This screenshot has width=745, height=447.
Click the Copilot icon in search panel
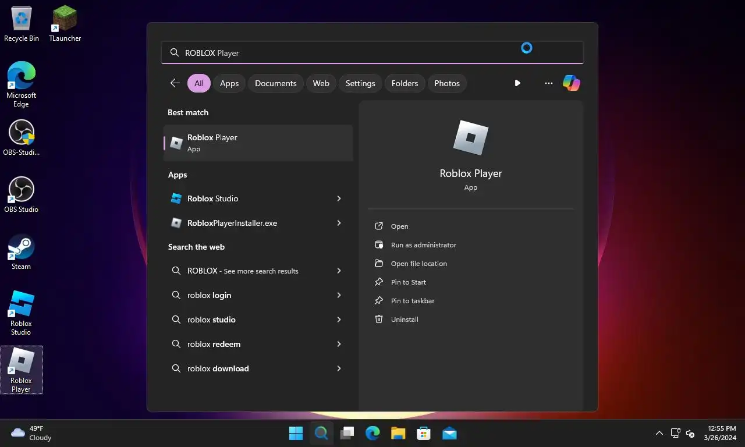[x=571, y=83]
